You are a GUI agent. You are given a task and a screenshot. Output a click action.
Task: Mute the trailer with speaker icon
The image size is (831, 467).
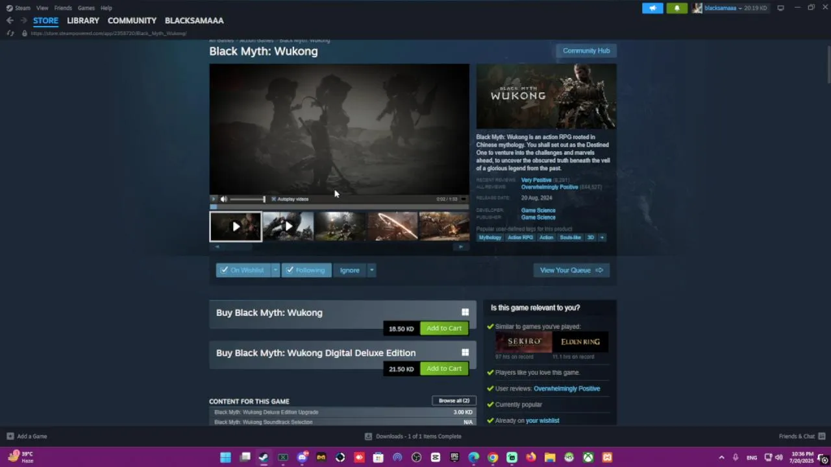pos(224,199)
